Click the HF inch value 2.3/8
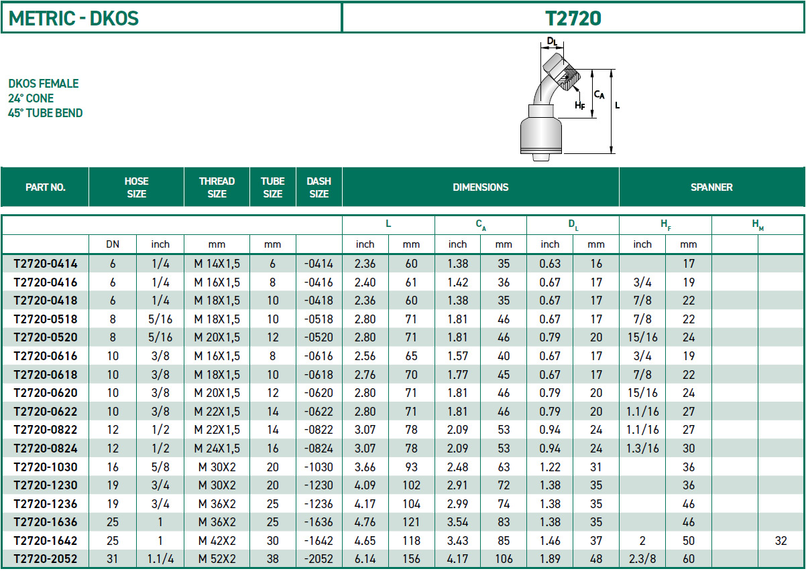 point(642,559)
